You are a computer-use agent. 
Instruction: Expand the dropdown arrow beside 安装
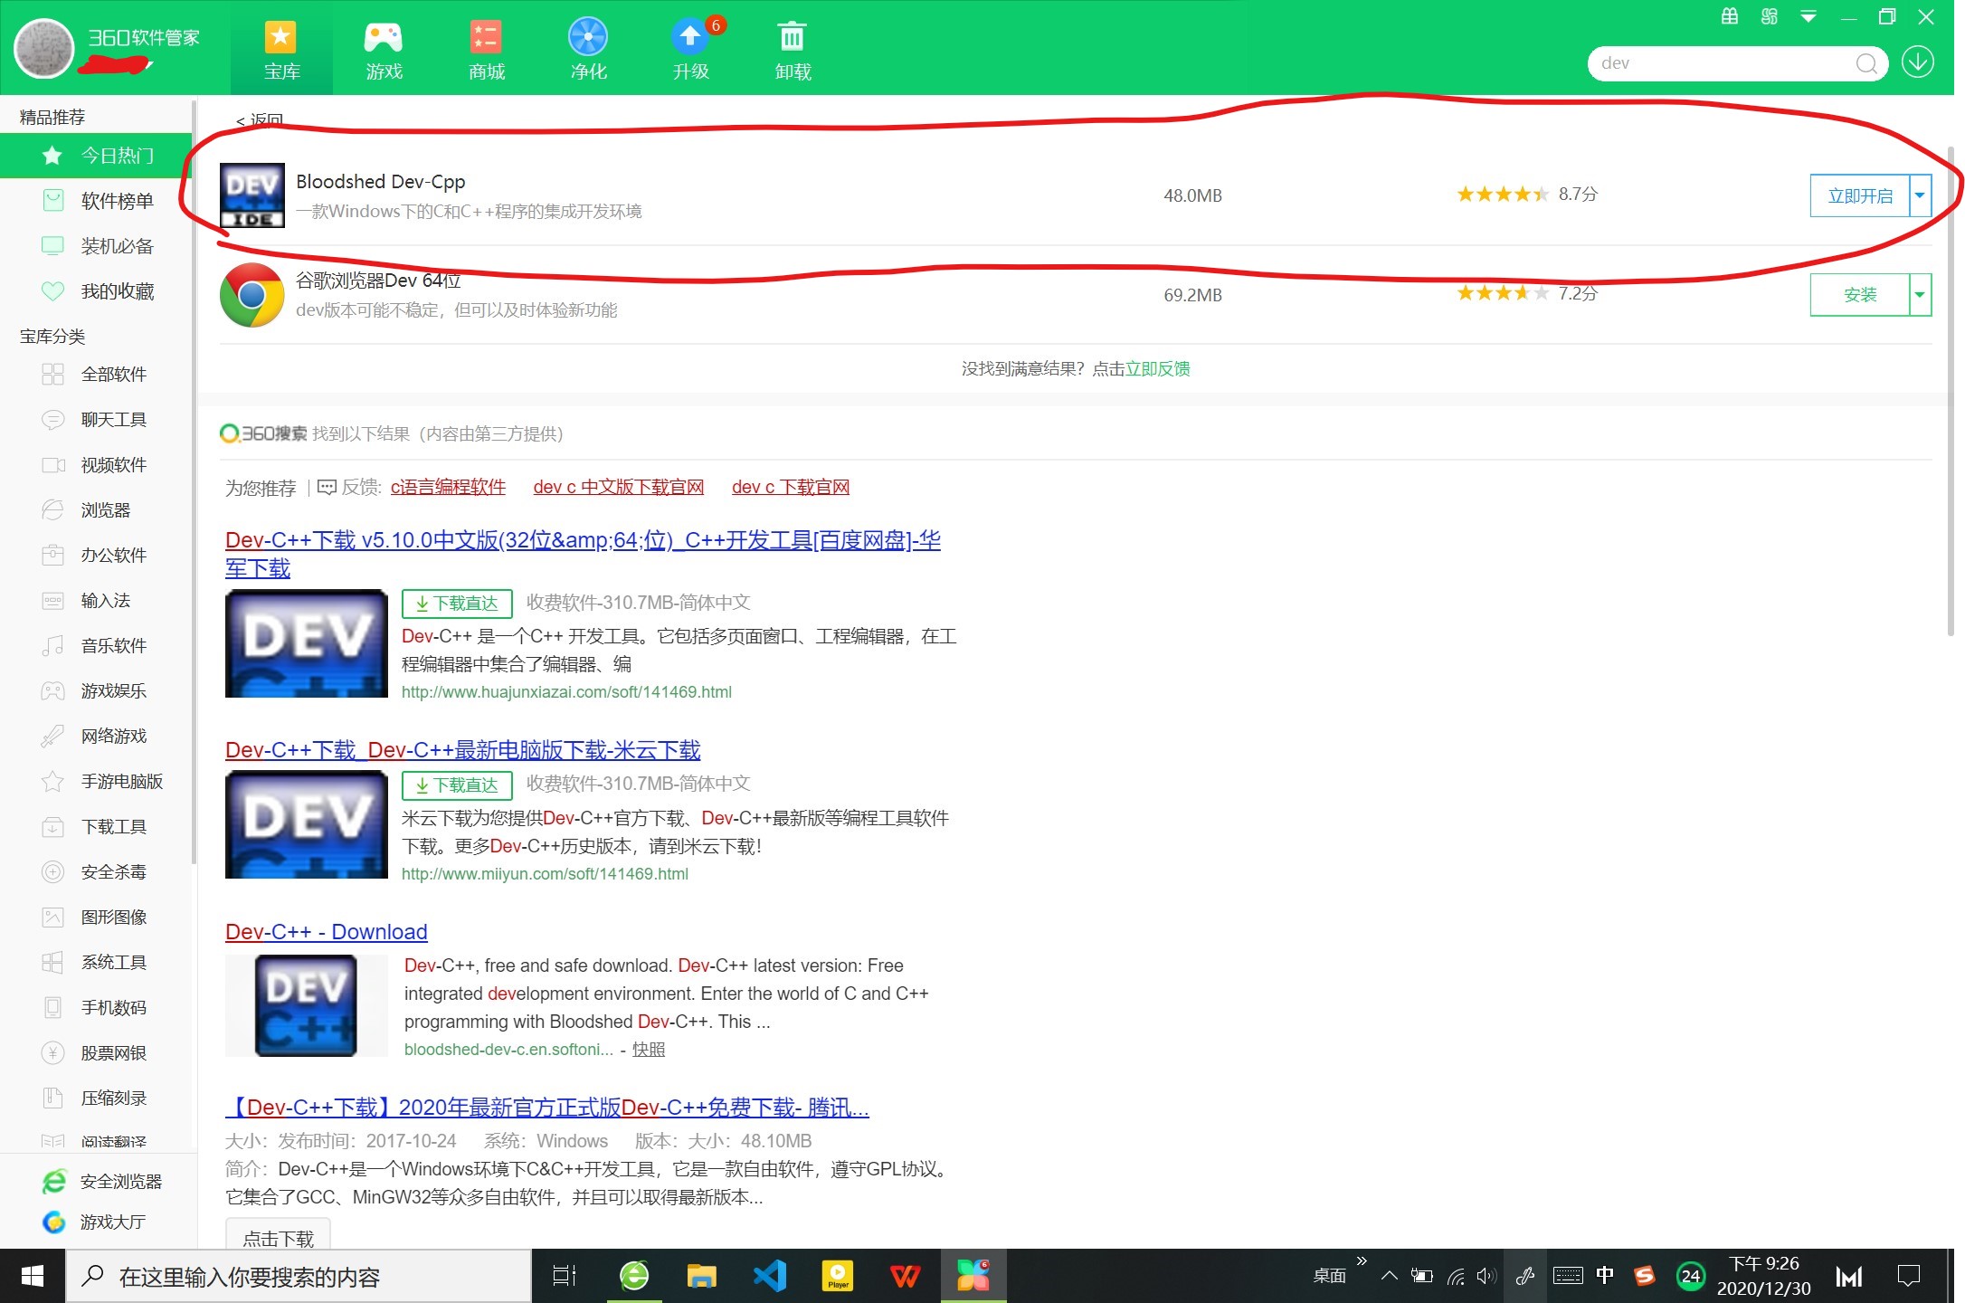[x=1921, y=295]
